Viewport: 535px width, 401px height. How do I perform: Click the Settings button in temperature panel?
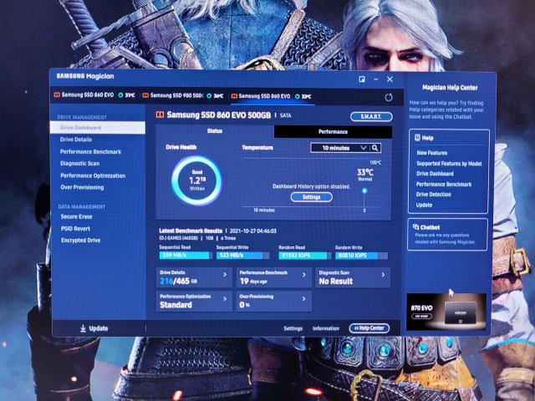311,197
